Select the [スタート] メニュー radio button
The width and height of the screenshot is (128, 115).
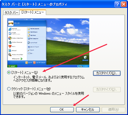point(9,73)
